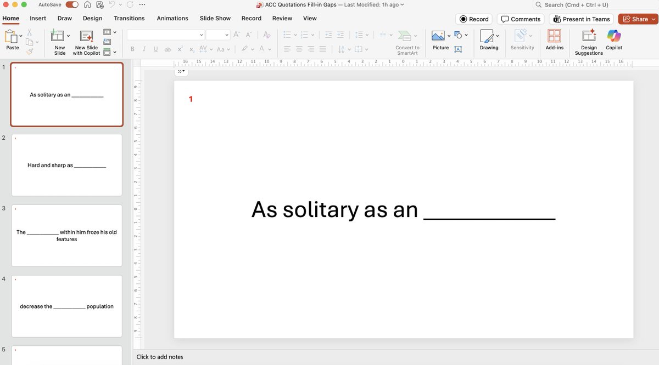Toggle Subscript formatting
Image resolution: width=659 pixels, height=365 pixels.
pyautogui.click(x=192, y=49)
